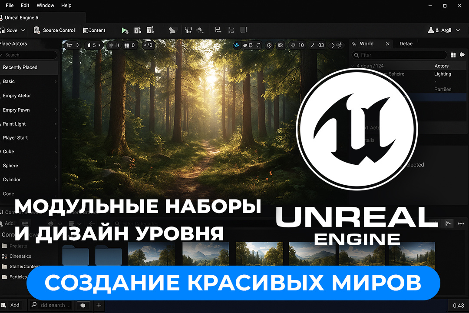Switch to the Detae tab

click(x=406, y=44)
